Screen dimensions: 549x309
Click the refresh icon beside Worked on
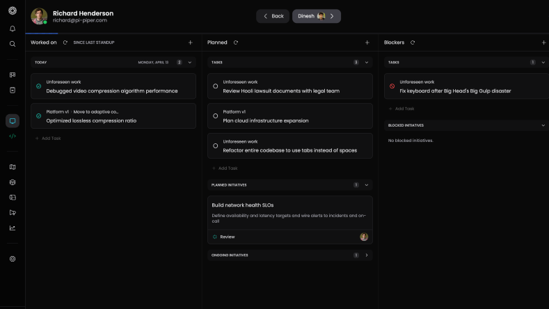coord(65,42)
